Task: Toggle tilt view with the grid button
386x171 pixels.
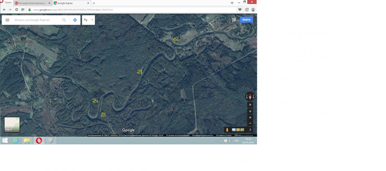Action: click(250, 104)
